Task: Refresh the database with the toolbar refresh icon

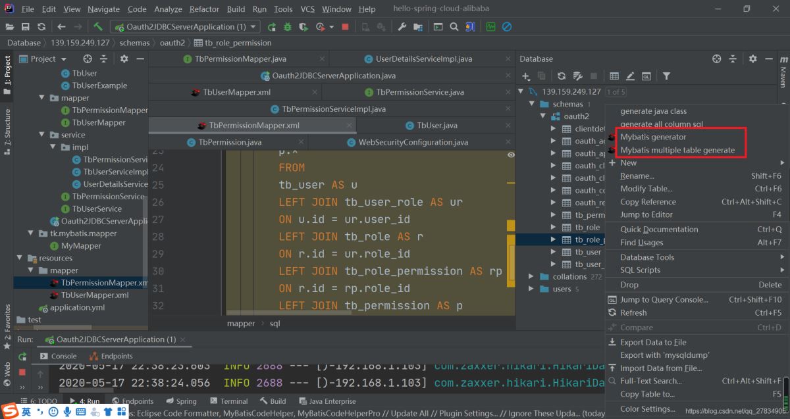Action: click(562, 76)
